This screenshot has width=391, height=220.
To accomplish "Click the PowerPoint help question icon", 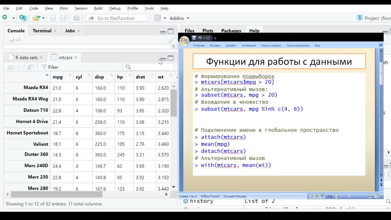I will (x=381, y=45).
